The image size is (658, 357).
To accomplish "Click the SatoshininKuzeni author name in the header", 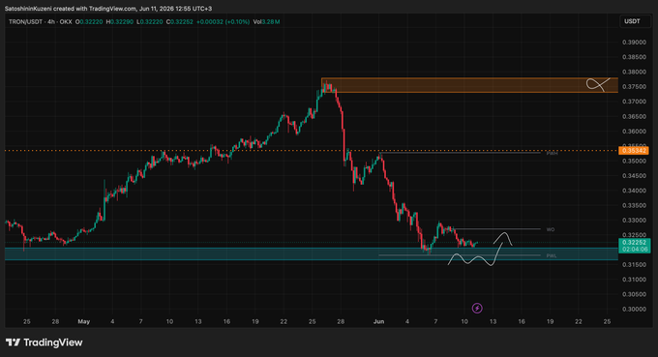I will pos(28,9).
